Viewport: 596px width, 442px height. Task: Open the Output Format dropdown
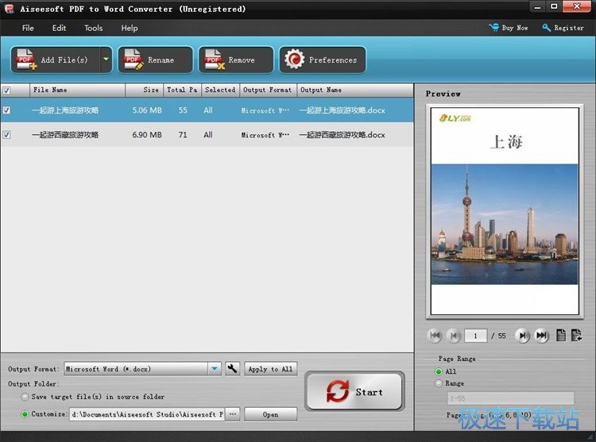pyautogui.click(x=215, y=369)
